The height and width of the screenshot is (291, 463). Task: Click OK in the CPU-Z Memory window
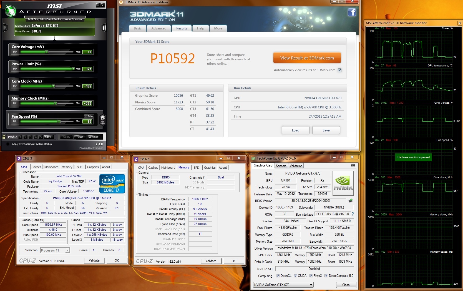(x=233, y=261)
